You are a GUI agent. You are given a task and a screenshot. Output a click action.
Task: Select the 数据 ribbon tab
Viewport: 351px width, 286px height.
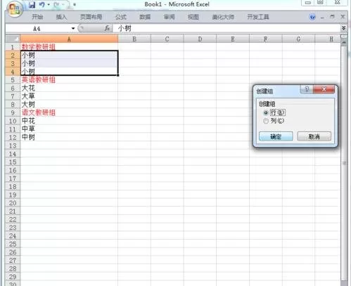click(x=145, y=17)
